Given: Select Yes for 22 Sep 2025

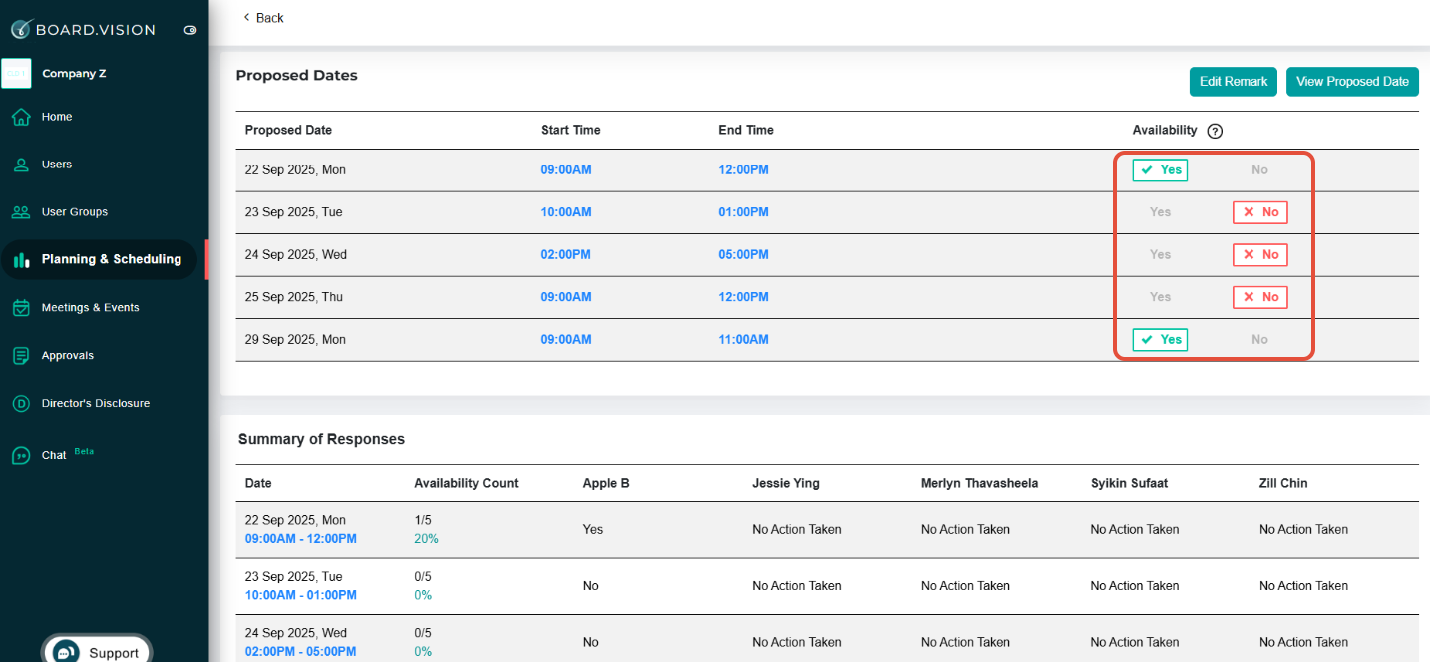Looking at the screenshot, I should click(x=1160, y=170).
